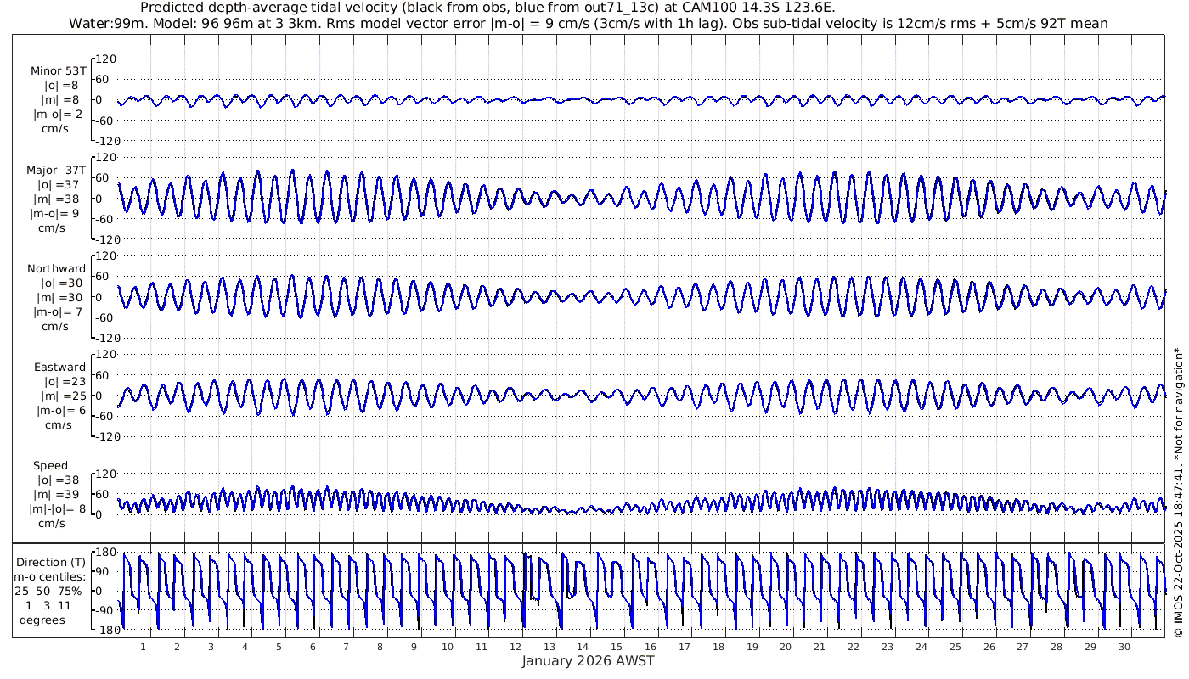This screenshot has height=679, width=1189.
Task: Click '|m| =38' in the Major panel
Action: pyautogui.click(x=57, y=199)
